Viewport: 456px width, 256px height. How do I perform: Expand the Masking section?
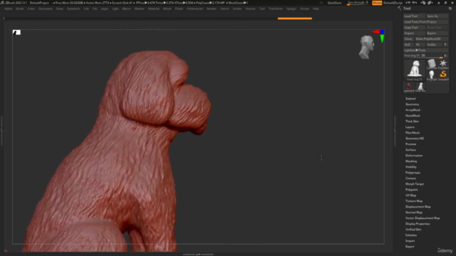point(411,161)
